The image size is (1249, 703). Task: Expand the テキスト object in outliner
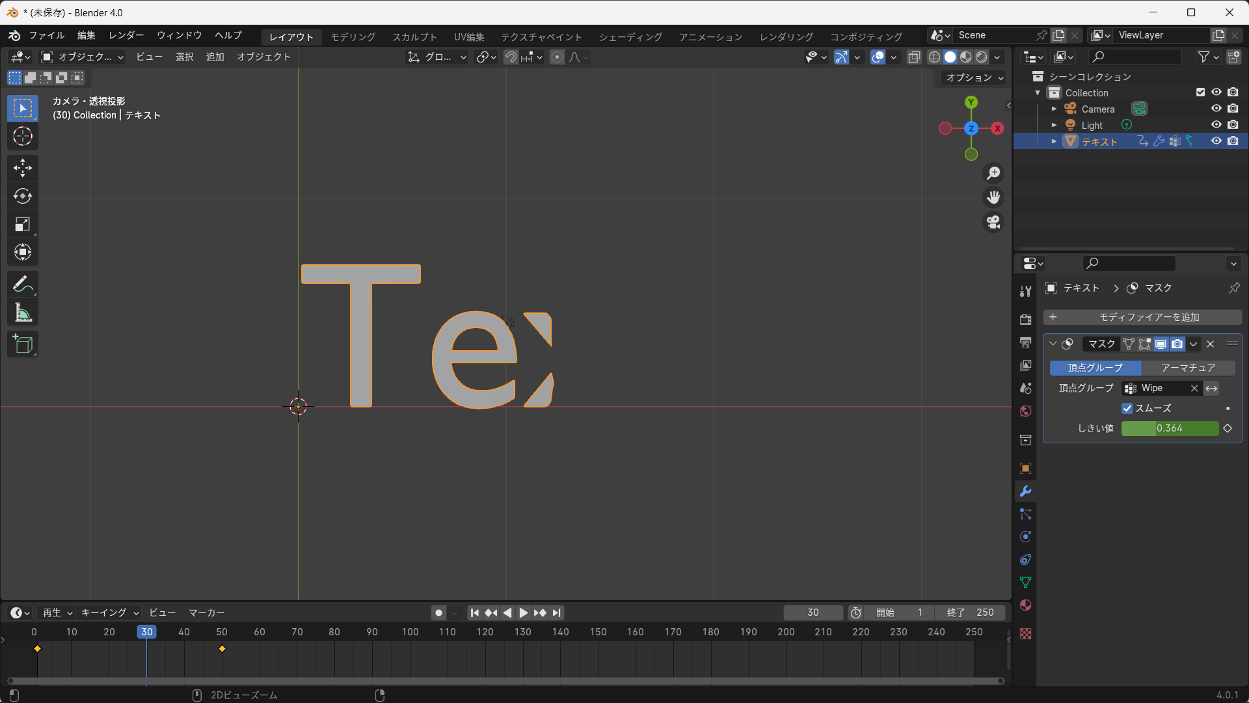tap(1054, 141)
